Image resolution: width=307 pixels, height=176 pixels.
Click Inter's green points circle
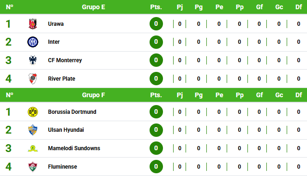[x=156, y=42]
